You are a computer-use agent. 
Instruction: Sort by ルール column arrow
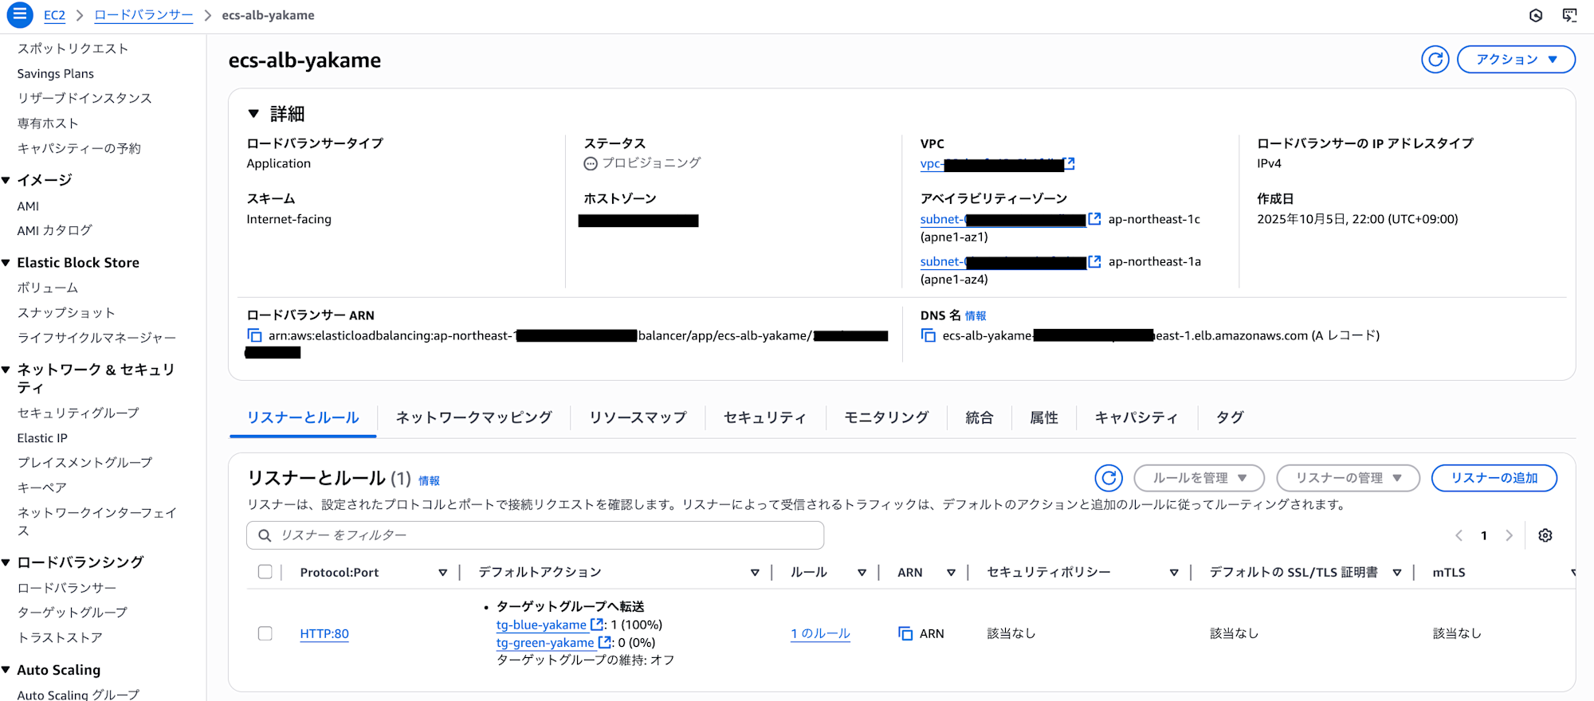862,573
